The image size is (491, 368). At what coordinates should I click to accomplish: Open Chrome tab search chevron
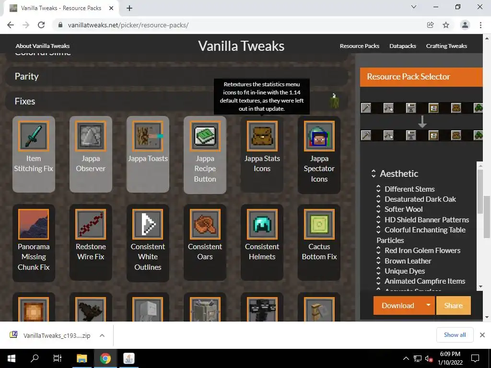point(414,7)
